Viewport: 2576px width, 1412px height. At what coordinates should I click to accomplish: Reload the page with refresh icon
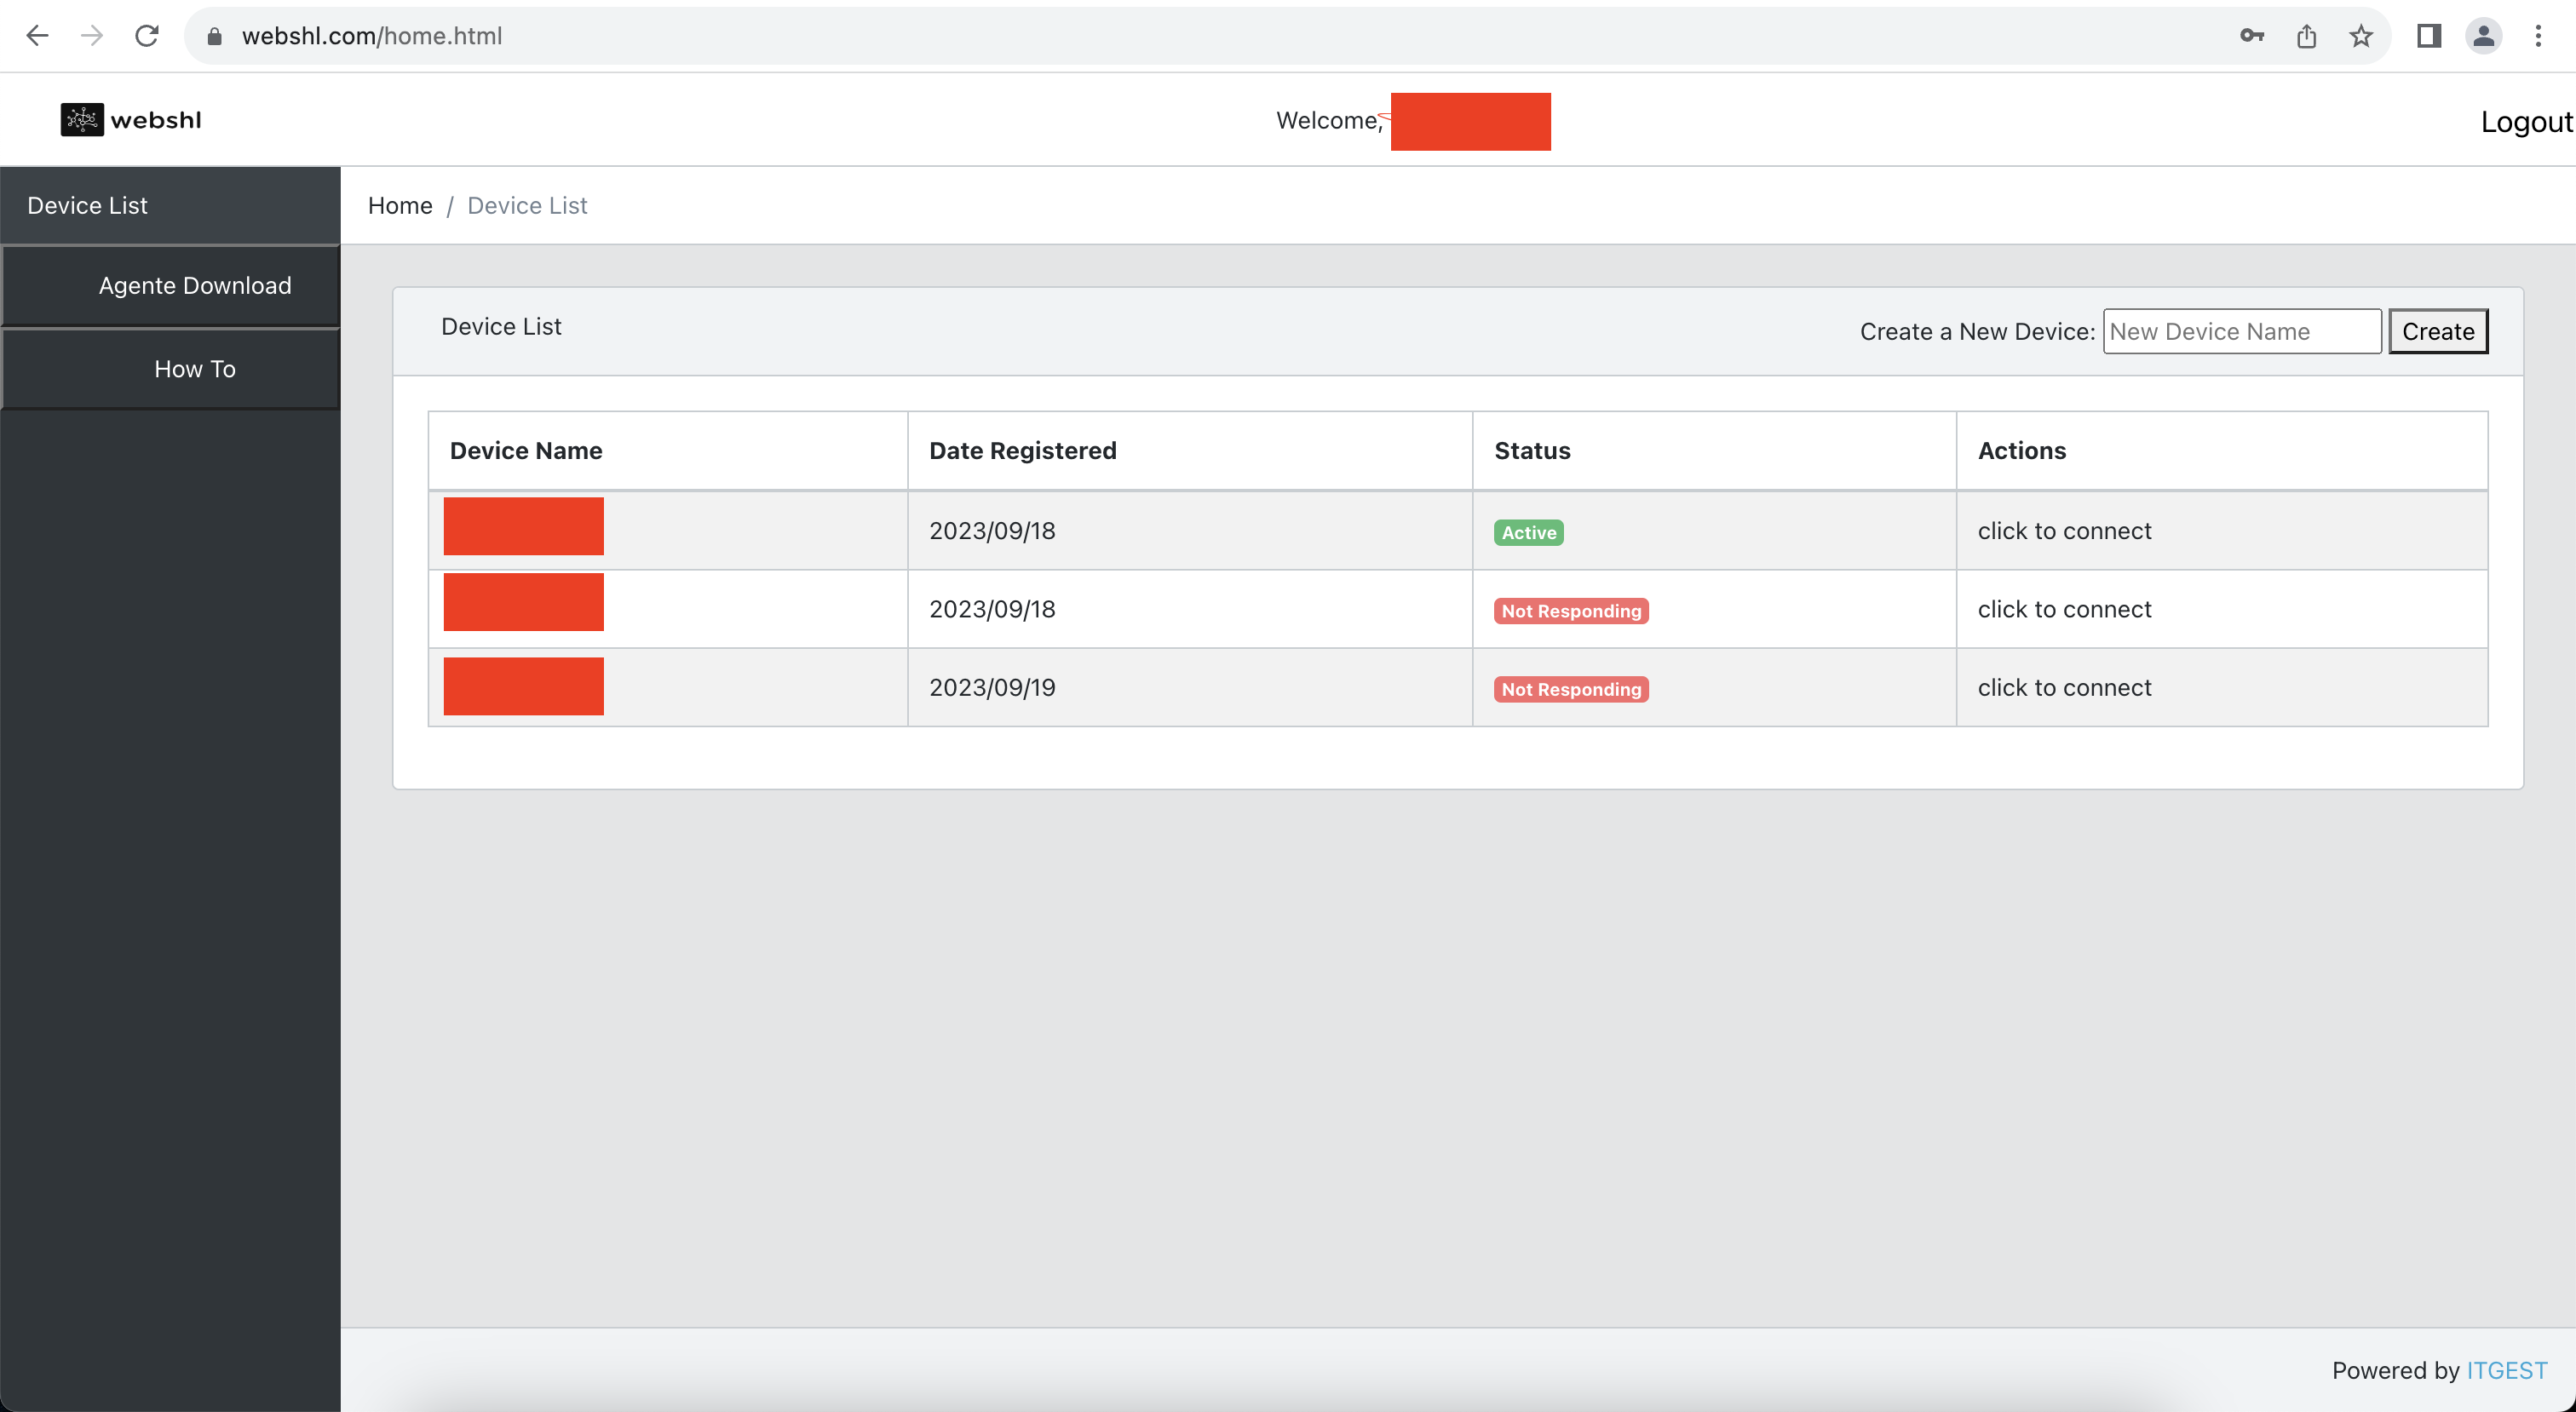[x=147, y=36]
